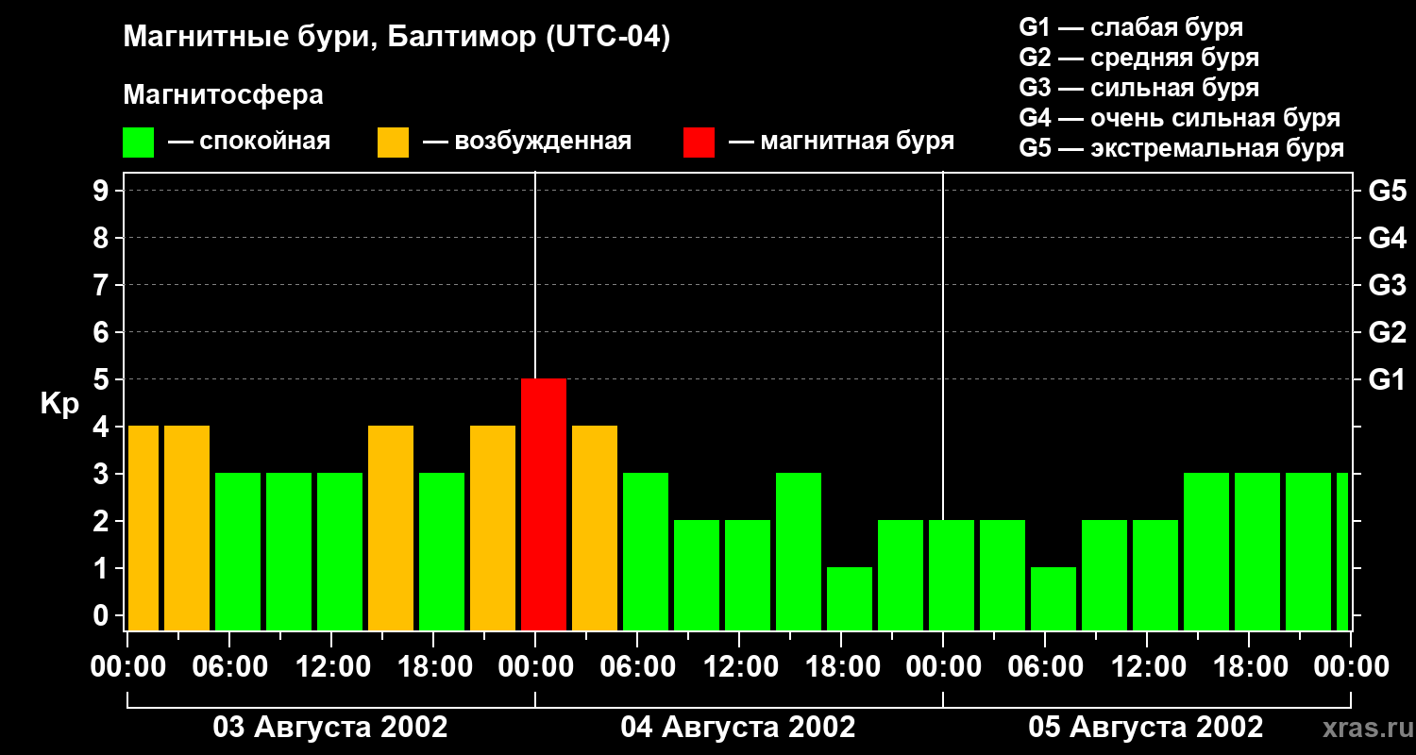Click the right-axis 'G4' tick label
Screen dimensions: 1416x755
coord(1388,238)
